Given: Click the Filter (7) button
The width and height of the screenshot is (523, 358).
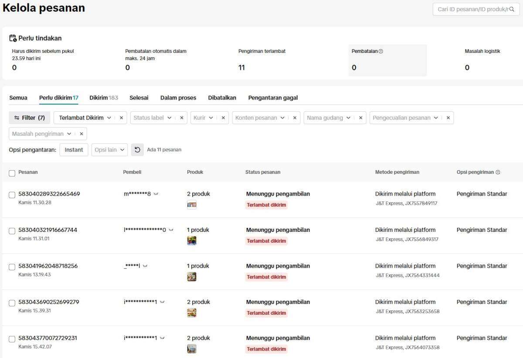Looking at the screenshot, I should tap(30, 118).
